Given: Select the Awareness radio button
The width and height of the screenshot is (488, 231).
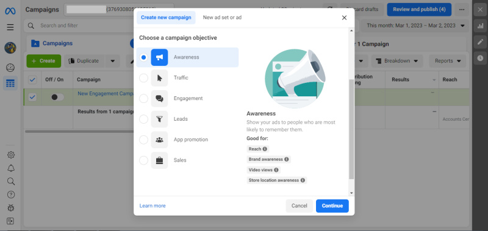Looking at the screenshot, I should click(143, 57).
